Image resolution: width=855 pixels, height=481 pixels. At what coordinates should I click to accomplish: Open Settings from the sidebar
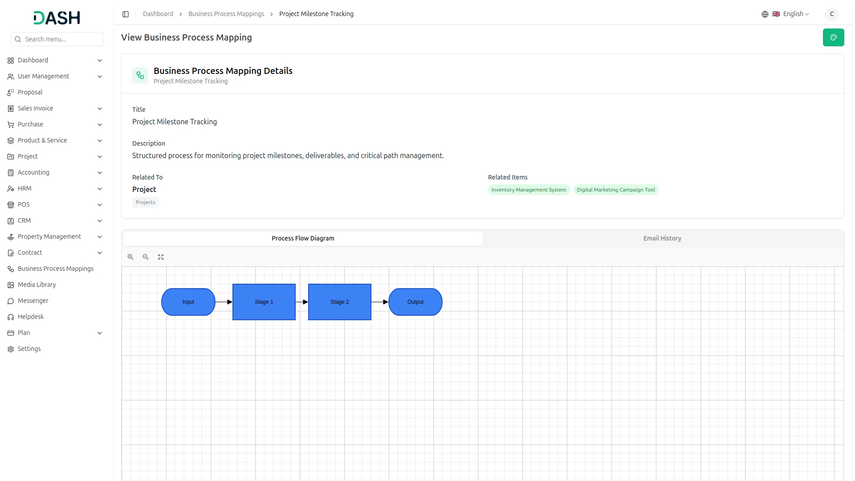click(x=29, y=349)
